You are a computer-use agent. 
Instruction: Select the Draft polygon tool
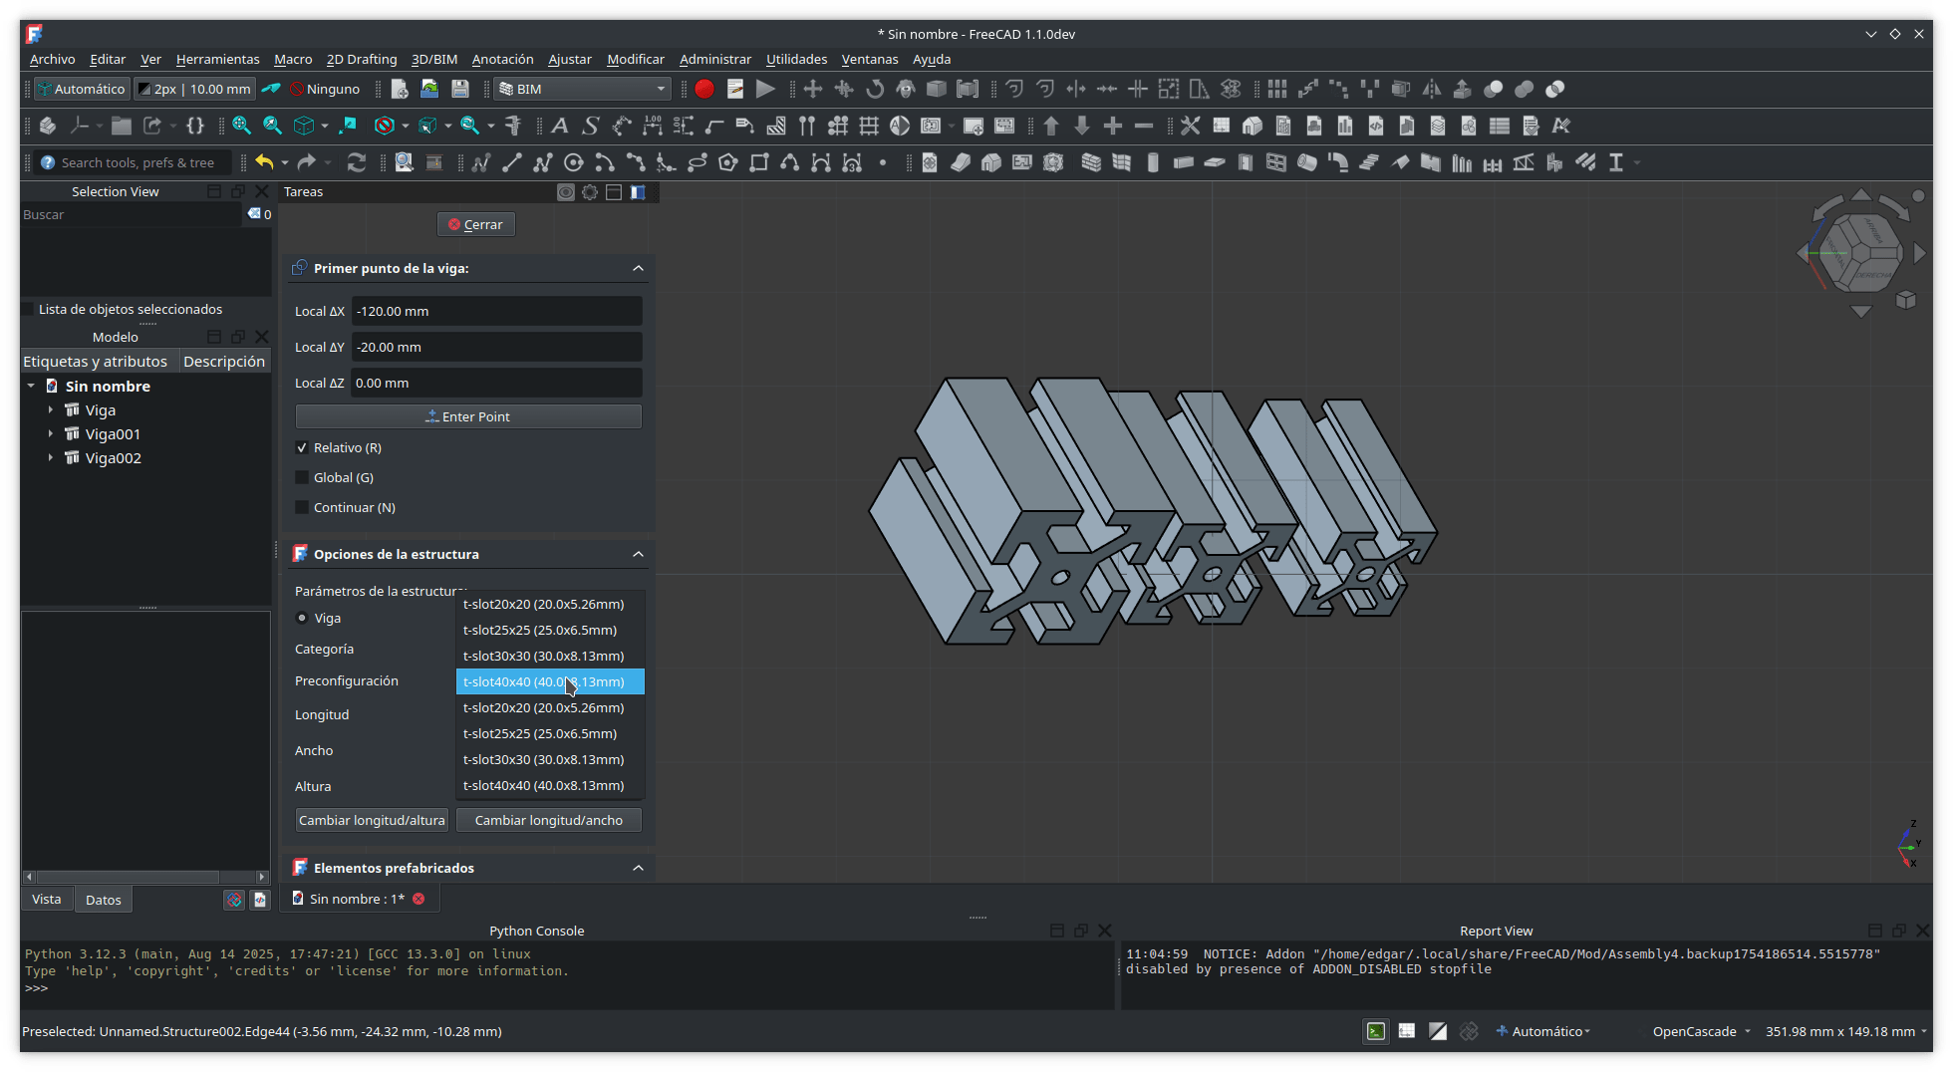pyautogui.click(x=728, y=163)
